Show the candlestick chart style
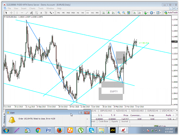 (109, 13)
